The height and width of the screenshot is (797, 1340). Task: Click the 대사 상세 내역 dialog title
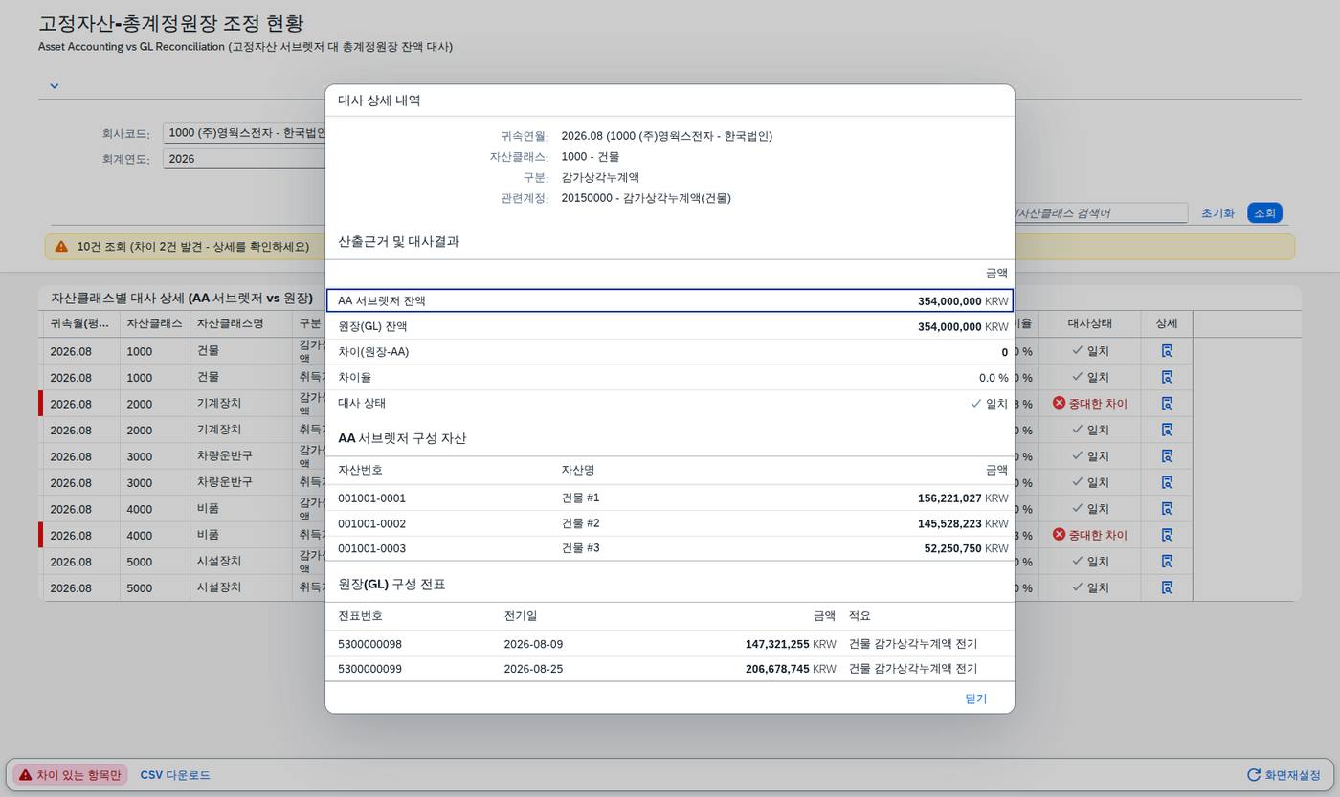[x=379, y=100]
